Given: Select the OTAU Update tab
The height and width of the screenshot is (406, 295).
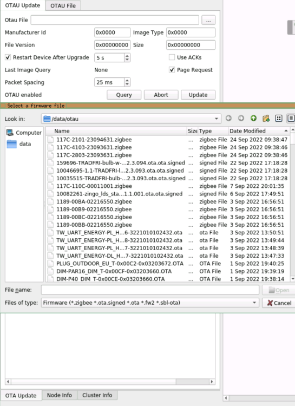Looking at the screenshot, I should coord(23,5).
